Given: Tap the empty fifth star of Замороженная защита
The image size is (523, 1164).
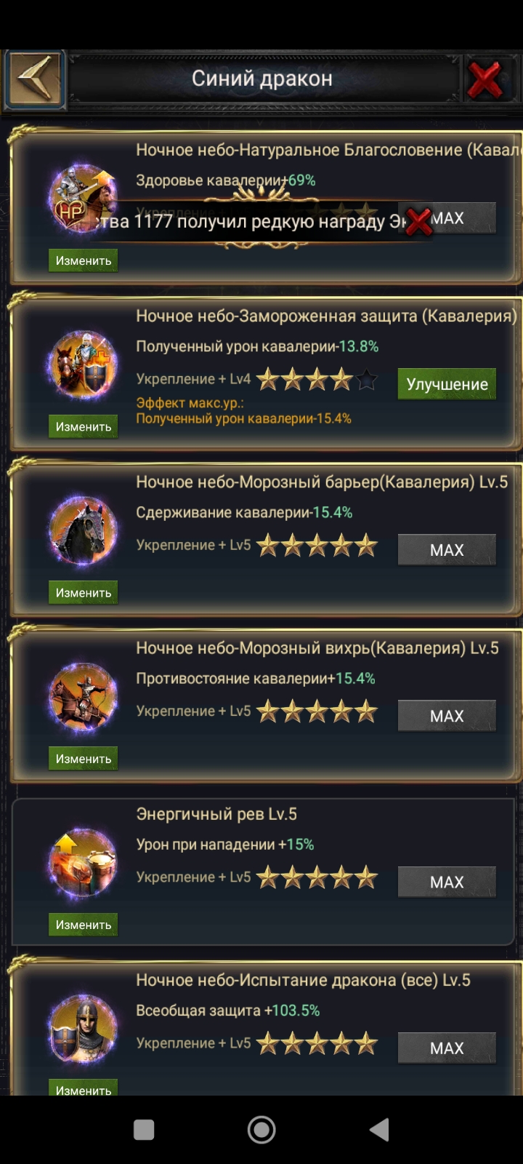Looking at the screenshot, I should click(367, 379).
